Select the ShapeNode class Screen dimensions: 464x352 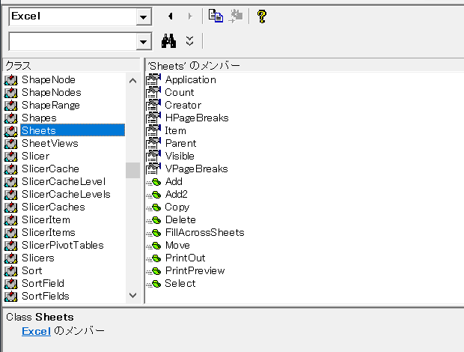pos(49,79)
